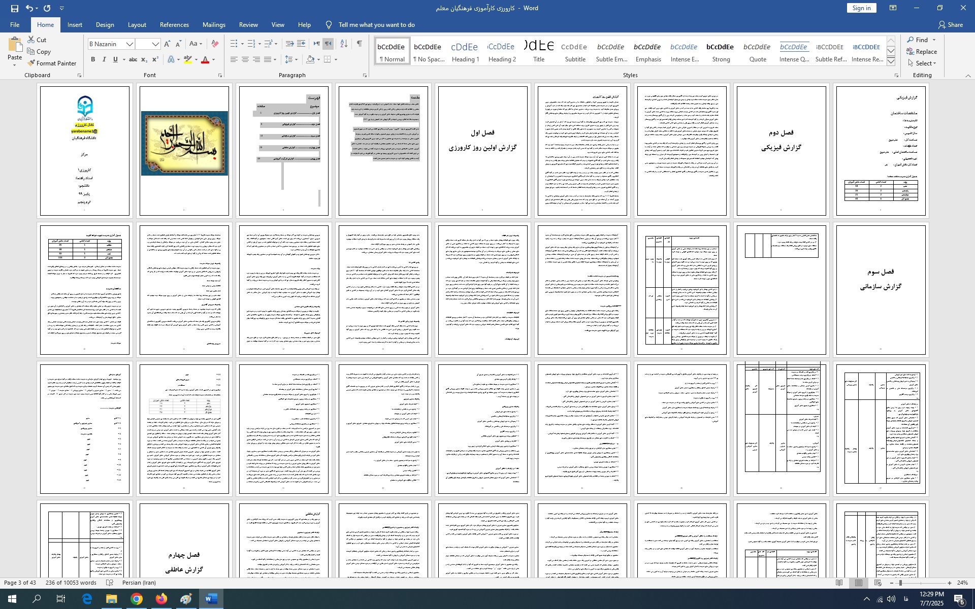This screenshot has height=609, width=975.
Task: Click the Increase Indent icon
Action: point(301,44)
